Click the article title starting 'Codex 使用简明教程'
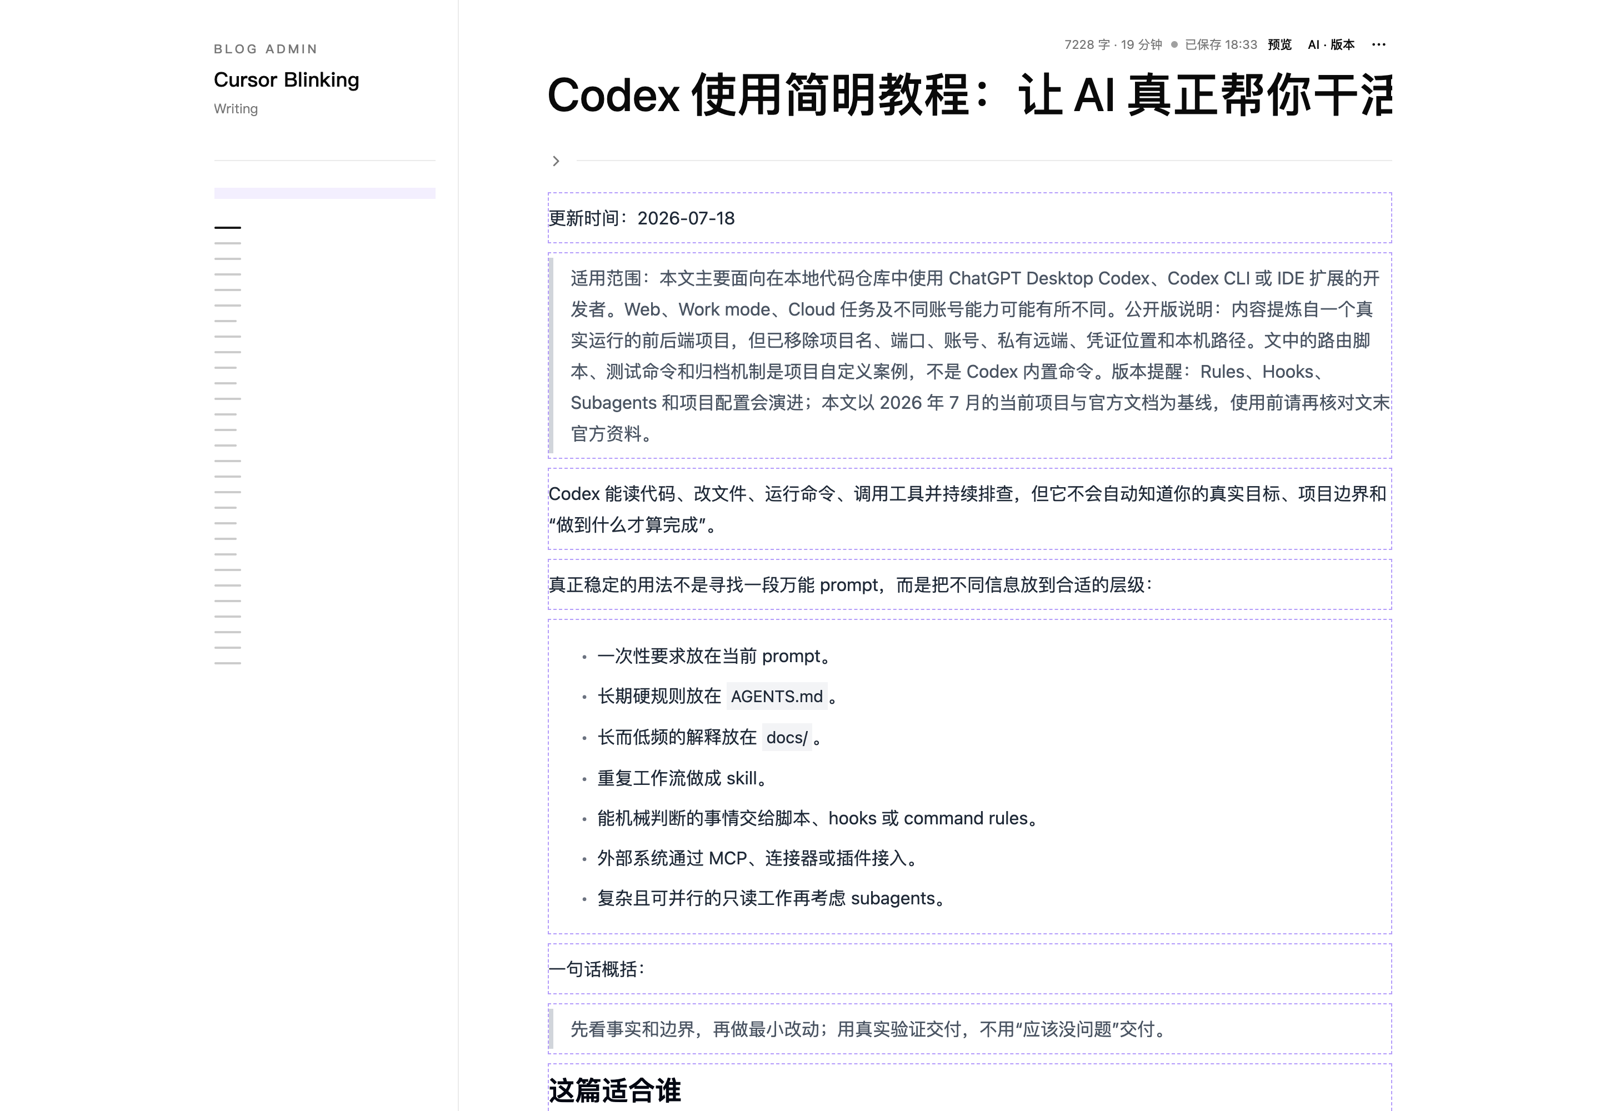This screenshot has width=1600, height=1111. tap(969, 96)
